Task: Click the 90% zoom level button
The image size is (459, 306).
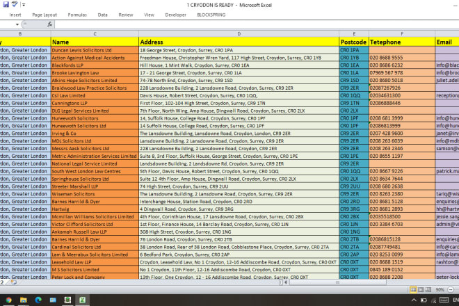Action: [x=440, y=289]
